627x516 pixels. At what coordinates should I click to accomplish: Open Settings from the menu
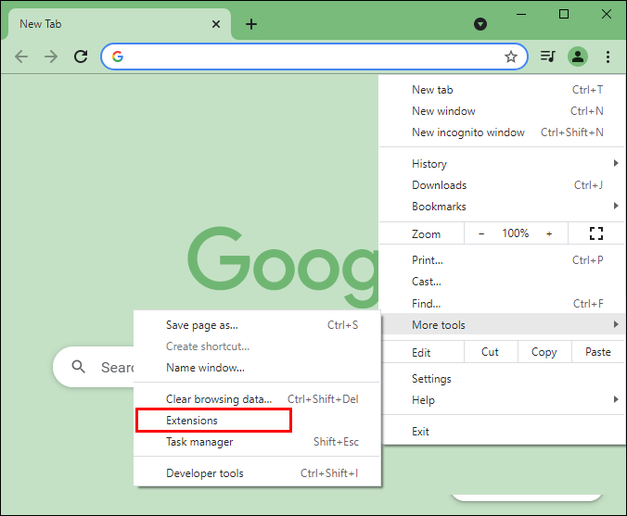(502, 379)
